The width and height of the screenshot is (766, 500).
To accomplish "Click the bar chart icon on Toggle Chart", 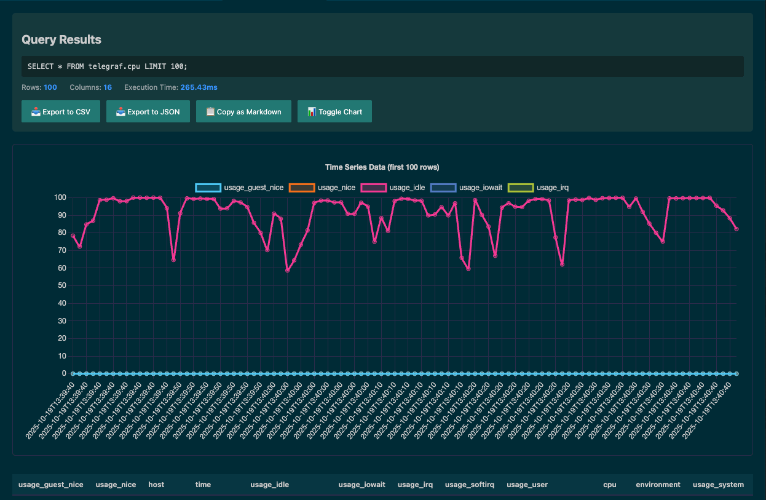I will (x=312, y=112).
